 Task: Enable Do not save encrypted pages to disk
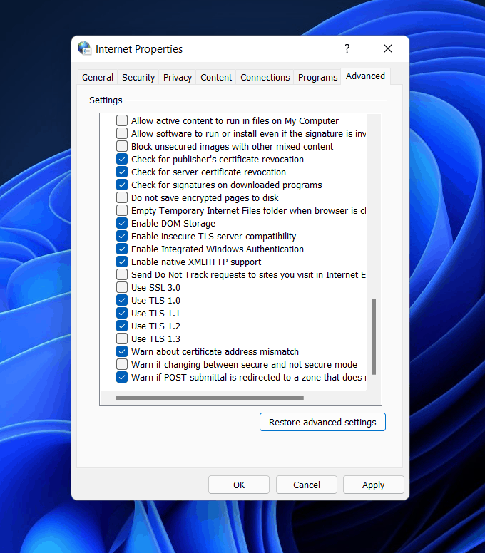pyautogui.click(x=122, y=197)
